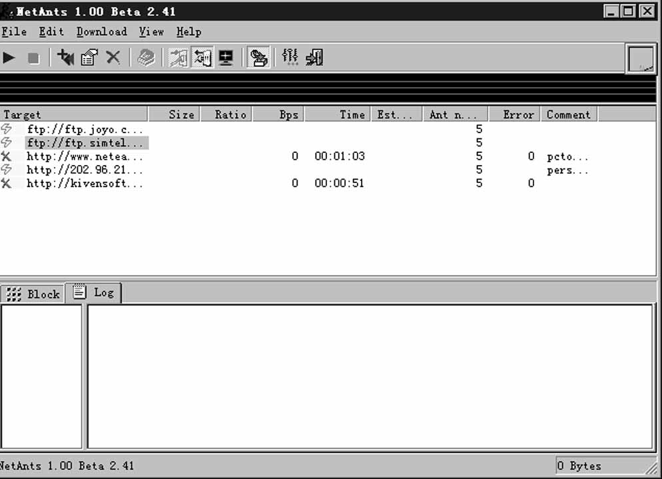Open the Edit menu
The image size is (662, 479).
[x=51, y=32]
